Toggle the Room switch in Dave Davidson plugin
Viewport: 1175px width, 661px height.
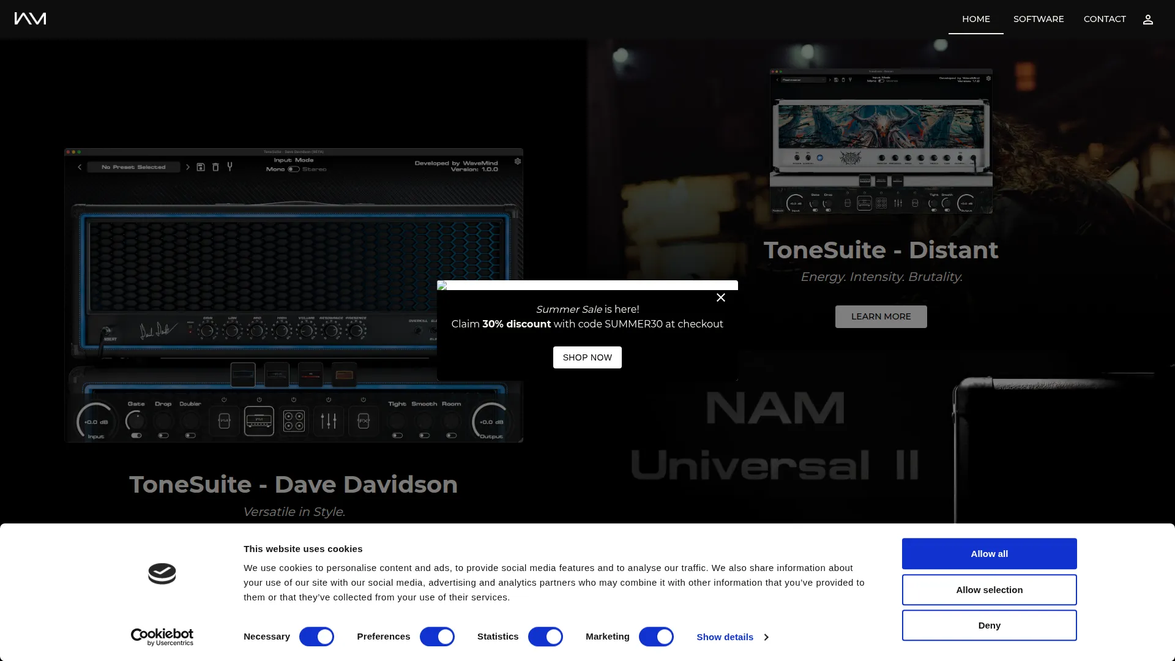pyautogui.click(x=451, y=436)
